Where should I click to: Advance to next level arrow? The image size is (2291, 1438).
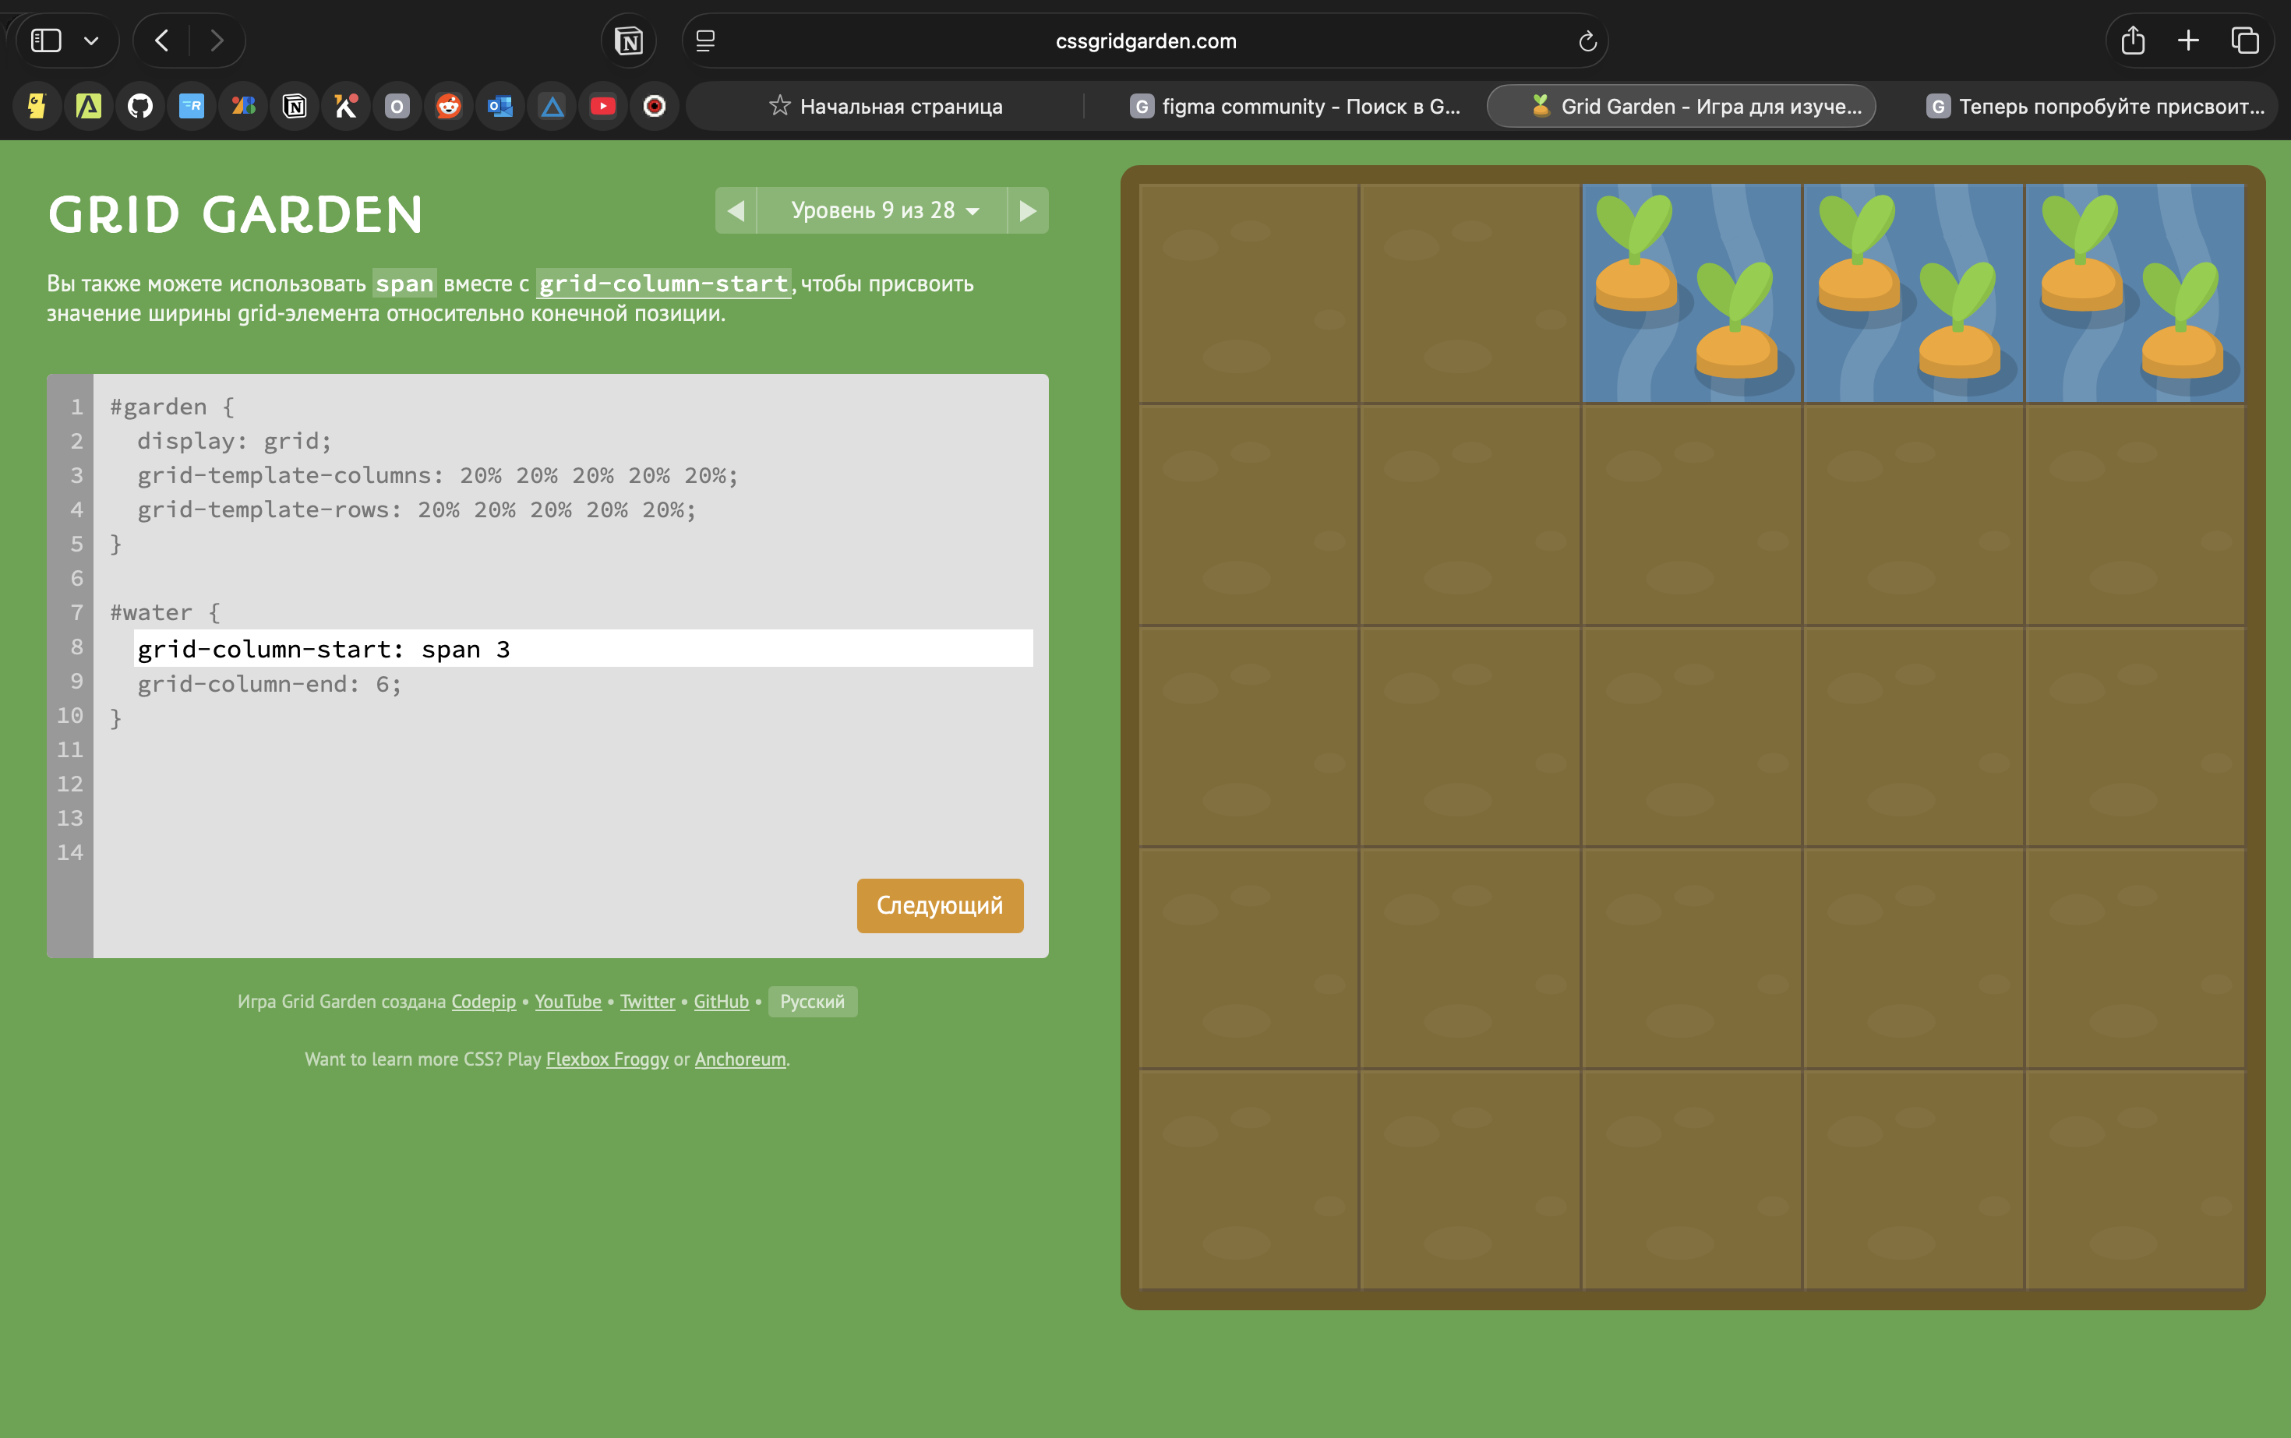click(1028, 210)
